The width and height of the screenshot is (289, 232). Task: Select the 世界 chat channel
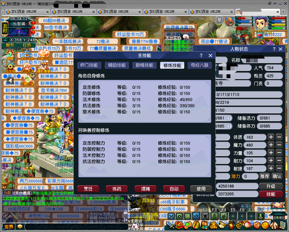(x=9, y=227)
